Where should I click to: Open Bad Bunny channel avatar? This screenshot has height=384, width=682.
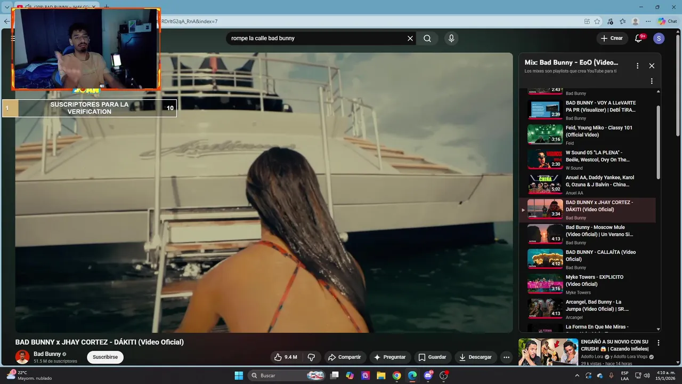pos(22,357)
